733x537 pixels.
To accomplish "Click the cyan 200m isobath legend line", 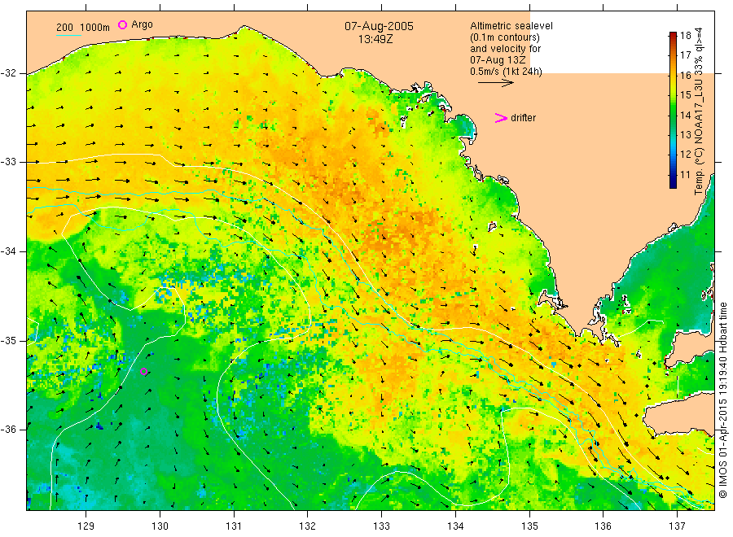I will point(68,35).
